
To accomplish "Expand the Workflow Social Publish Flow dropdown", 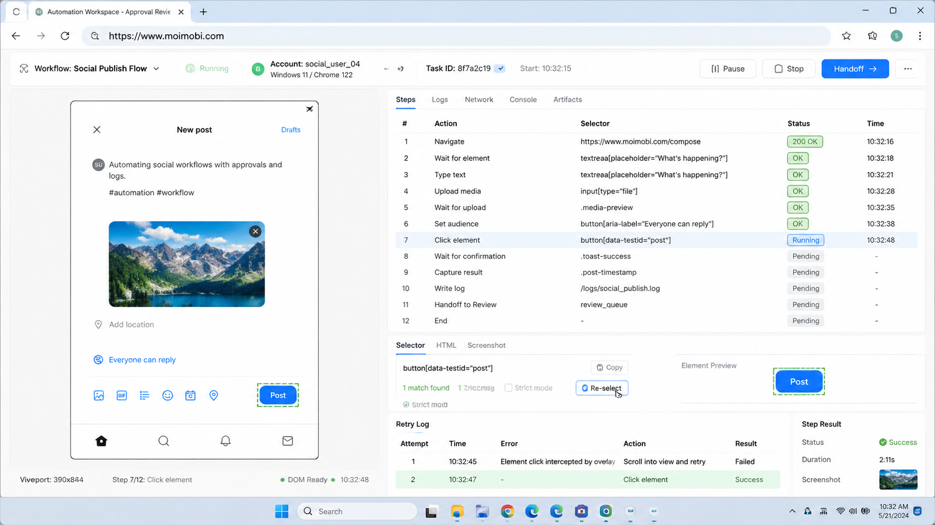I will point(157,69).
